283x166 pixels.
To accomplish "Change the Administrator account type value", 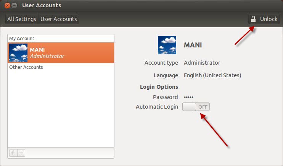I will [202, 63].
